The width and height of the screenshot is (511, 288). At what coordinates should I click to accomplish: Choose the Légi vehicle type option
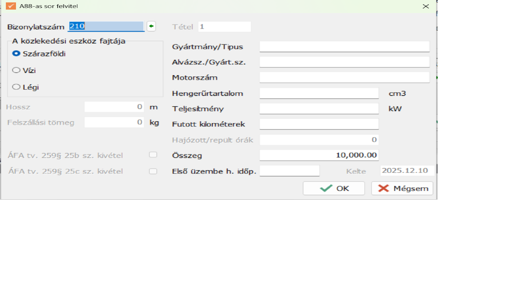[16, 87]
